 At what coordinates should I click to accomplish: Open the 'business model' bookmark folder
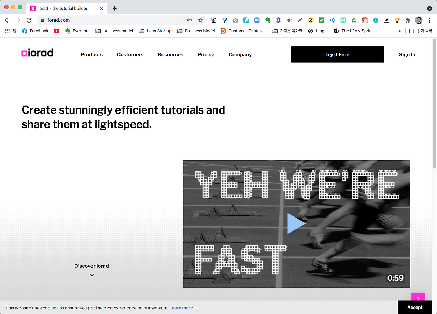coord(114,31)
